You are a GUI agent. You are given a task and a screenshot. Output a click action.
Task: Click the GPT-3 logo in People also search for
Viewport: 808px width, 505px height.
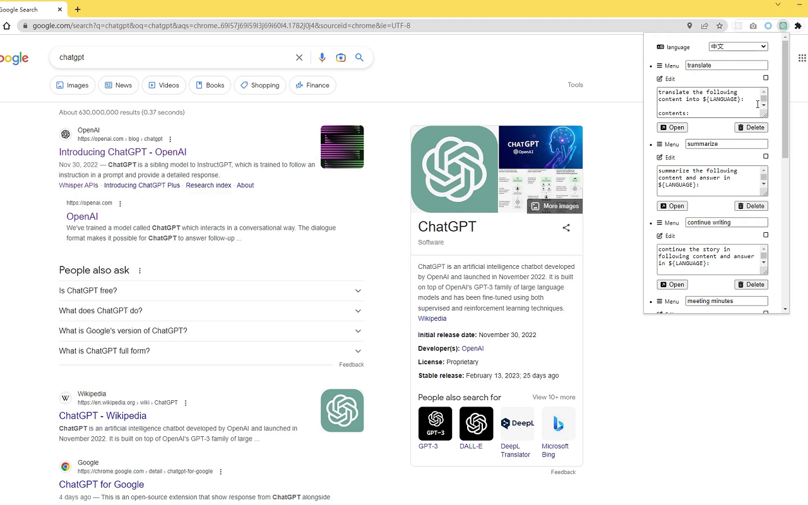click(x=435, y=424)
